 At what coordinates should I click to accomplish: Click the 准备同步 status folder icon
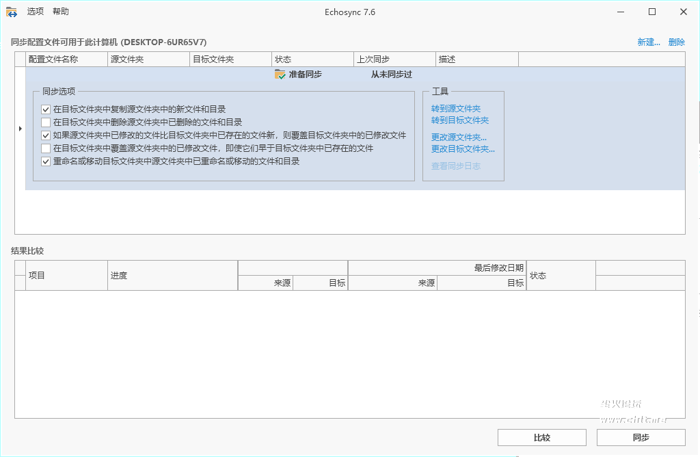pos(280,75)
